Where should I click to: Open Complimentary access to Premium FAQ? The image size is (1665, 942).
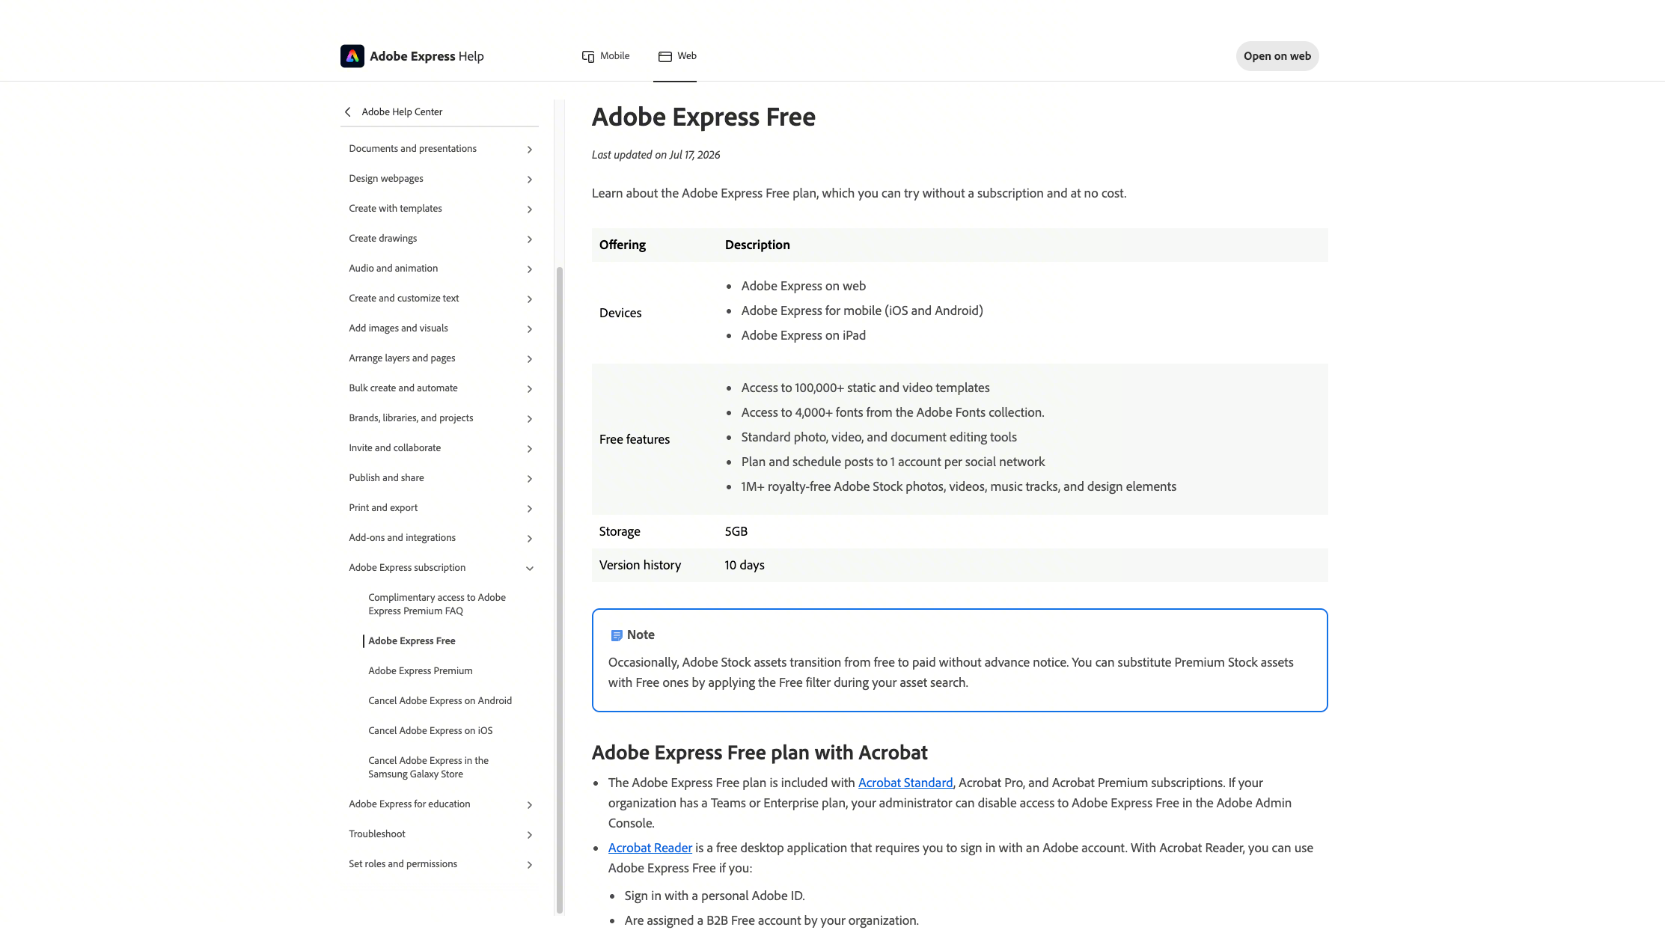[x=437, y=605]
